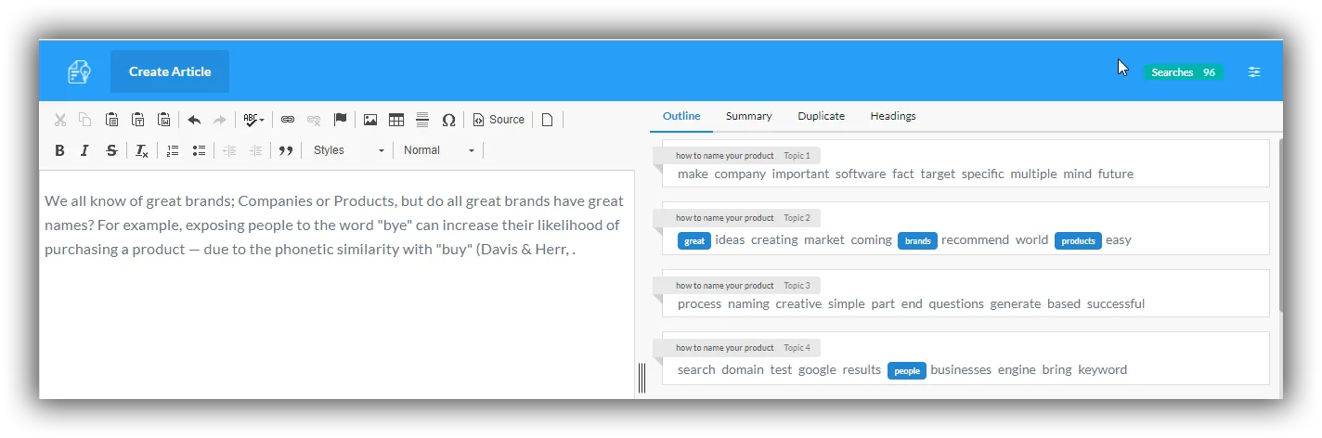Switch to the Duplicate tab
The image size is (1322, 438).
822,116
